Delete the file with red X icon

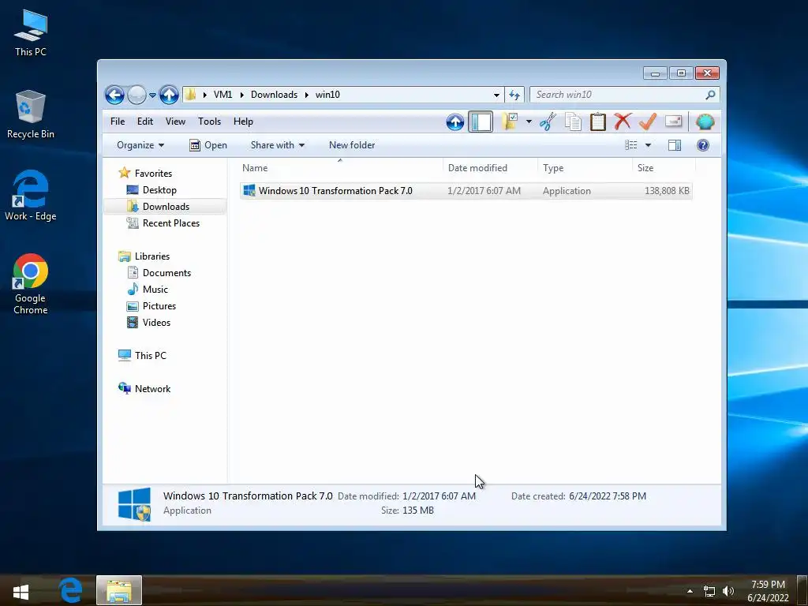pos(623,122)
